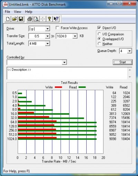Click the write value 8559
This screenshot has height=176, width=138.
112,126
